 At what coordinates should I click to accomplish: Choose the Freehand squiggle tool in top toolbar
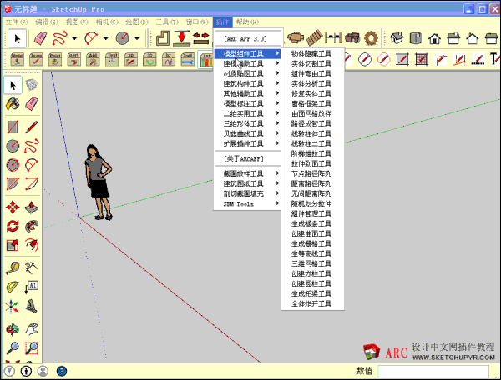(x=60, y=38)
